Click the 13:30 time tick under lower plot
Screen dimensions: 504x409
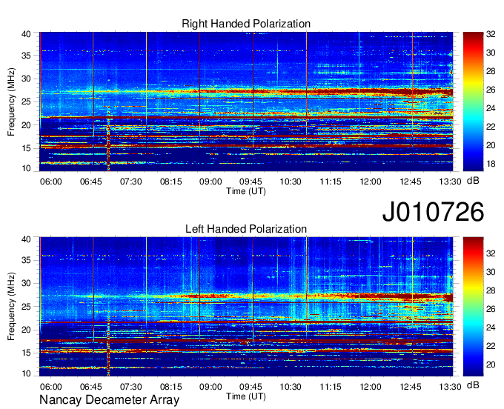[451, 387]
